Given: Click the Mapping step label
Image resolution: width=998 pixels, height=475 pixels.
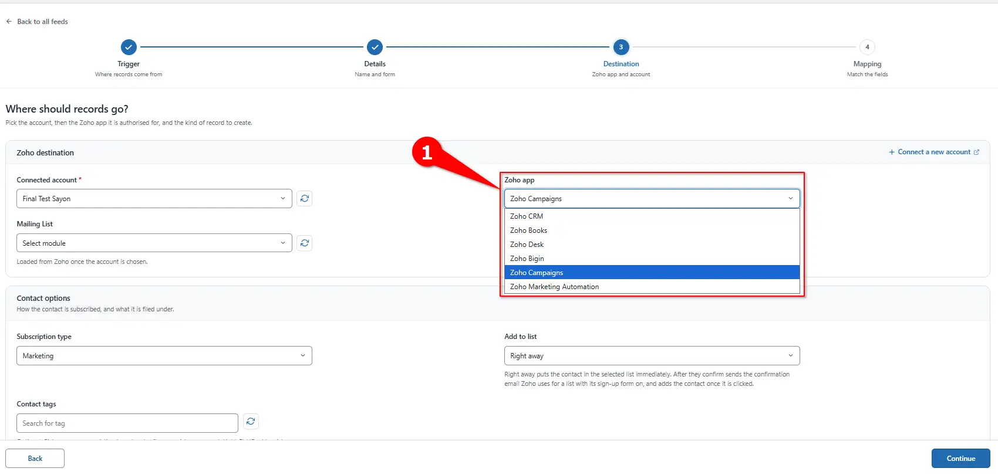Looking at the screenshot, I should [867, 64].
